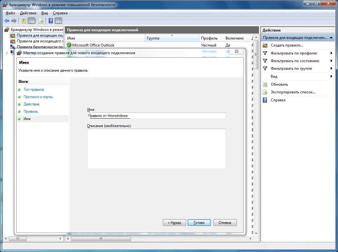Select the Имя wizard step
Screen dimensions: 338x252
coord(27,119)
